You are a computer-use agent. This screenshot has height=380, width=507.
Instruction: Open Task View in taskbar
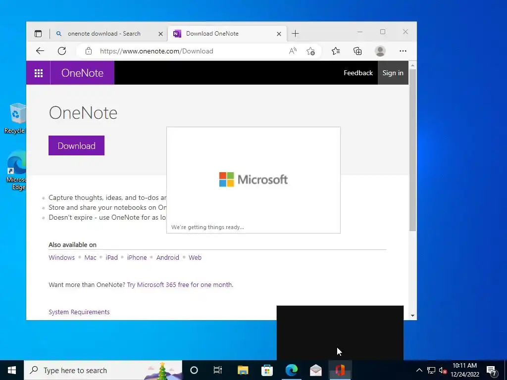(x=218, y=370)
